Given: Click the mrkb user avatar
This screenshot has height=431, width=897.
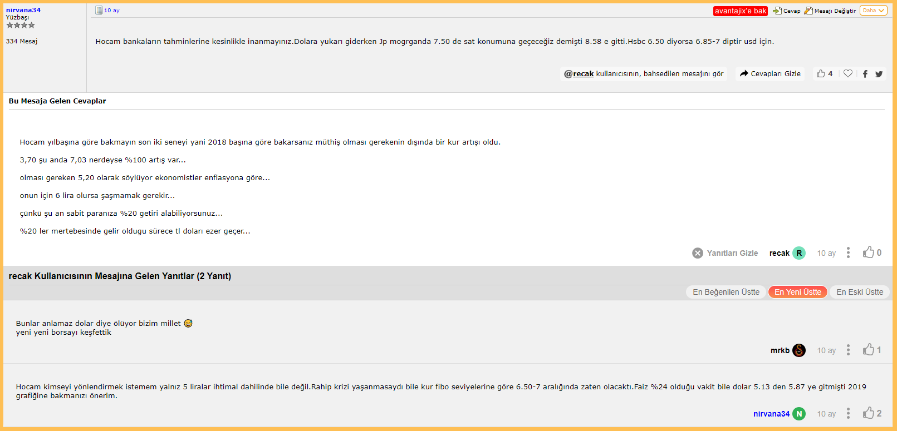Looking at the screenshot, I should (x=799, y=350).
